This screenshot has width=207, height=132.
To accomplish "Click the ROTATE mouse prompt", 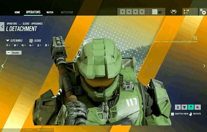I will [x=195, y=114].
